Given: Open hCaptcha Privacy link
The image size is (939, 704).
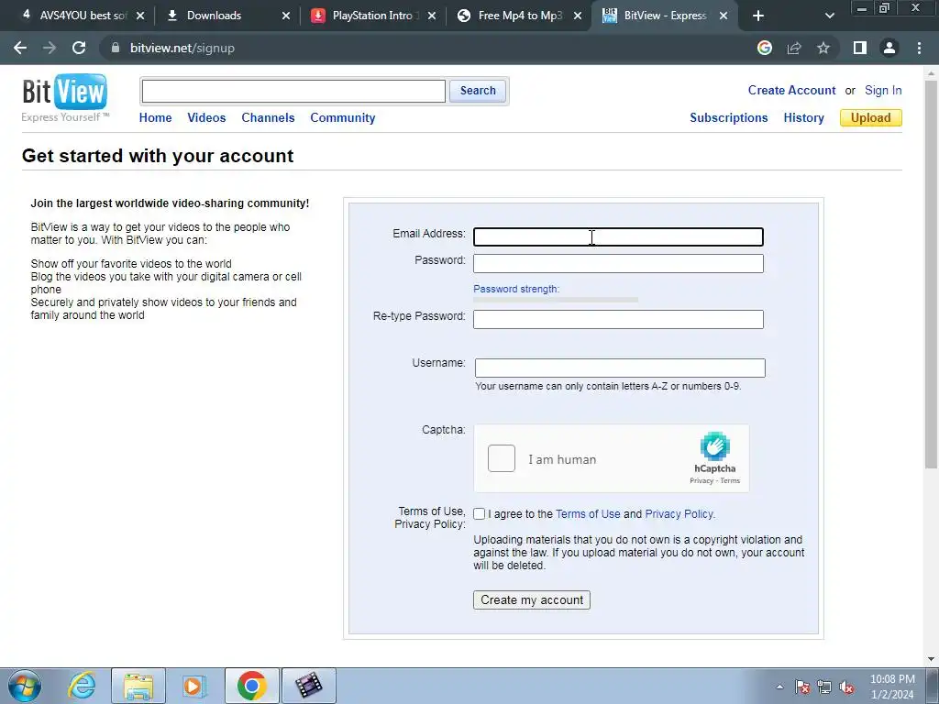Looking at the screenshot, I should [x=701, y=480].
